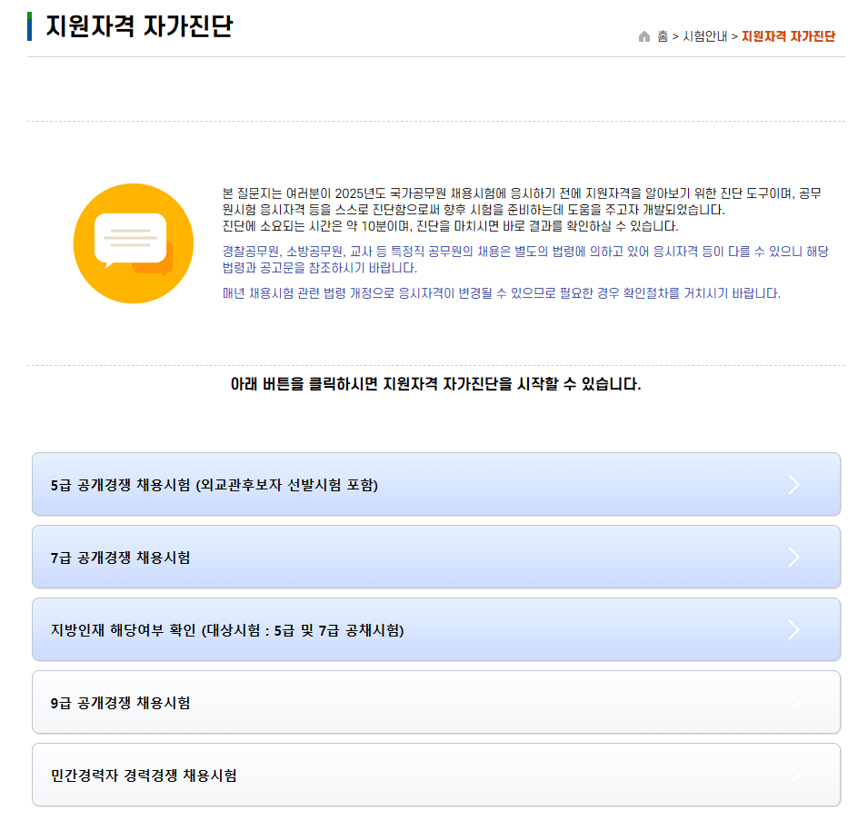The height and width of the screenshot is (820, 858).
Task: Open the 홈 breadcrumb link
Action: click(663, 36)
